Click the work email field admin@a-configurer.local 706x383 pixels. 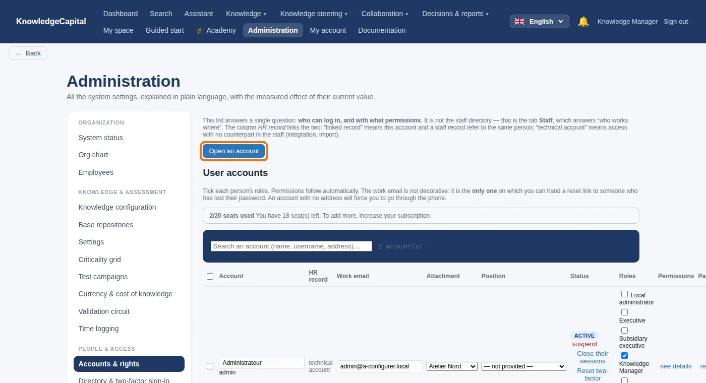pos(380,366)
